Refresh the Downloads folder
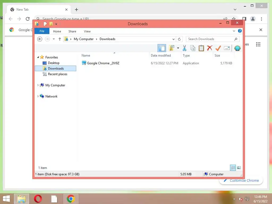Viewport: 272px width, 204px height. tap(179, 39)
